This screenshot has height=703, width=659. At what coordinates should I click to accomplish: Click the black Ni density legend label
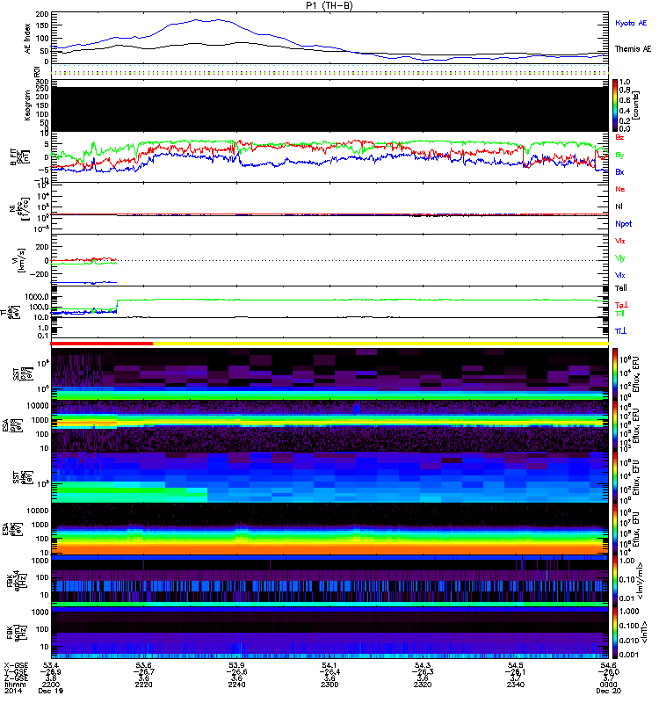click(x=619, y=207)
